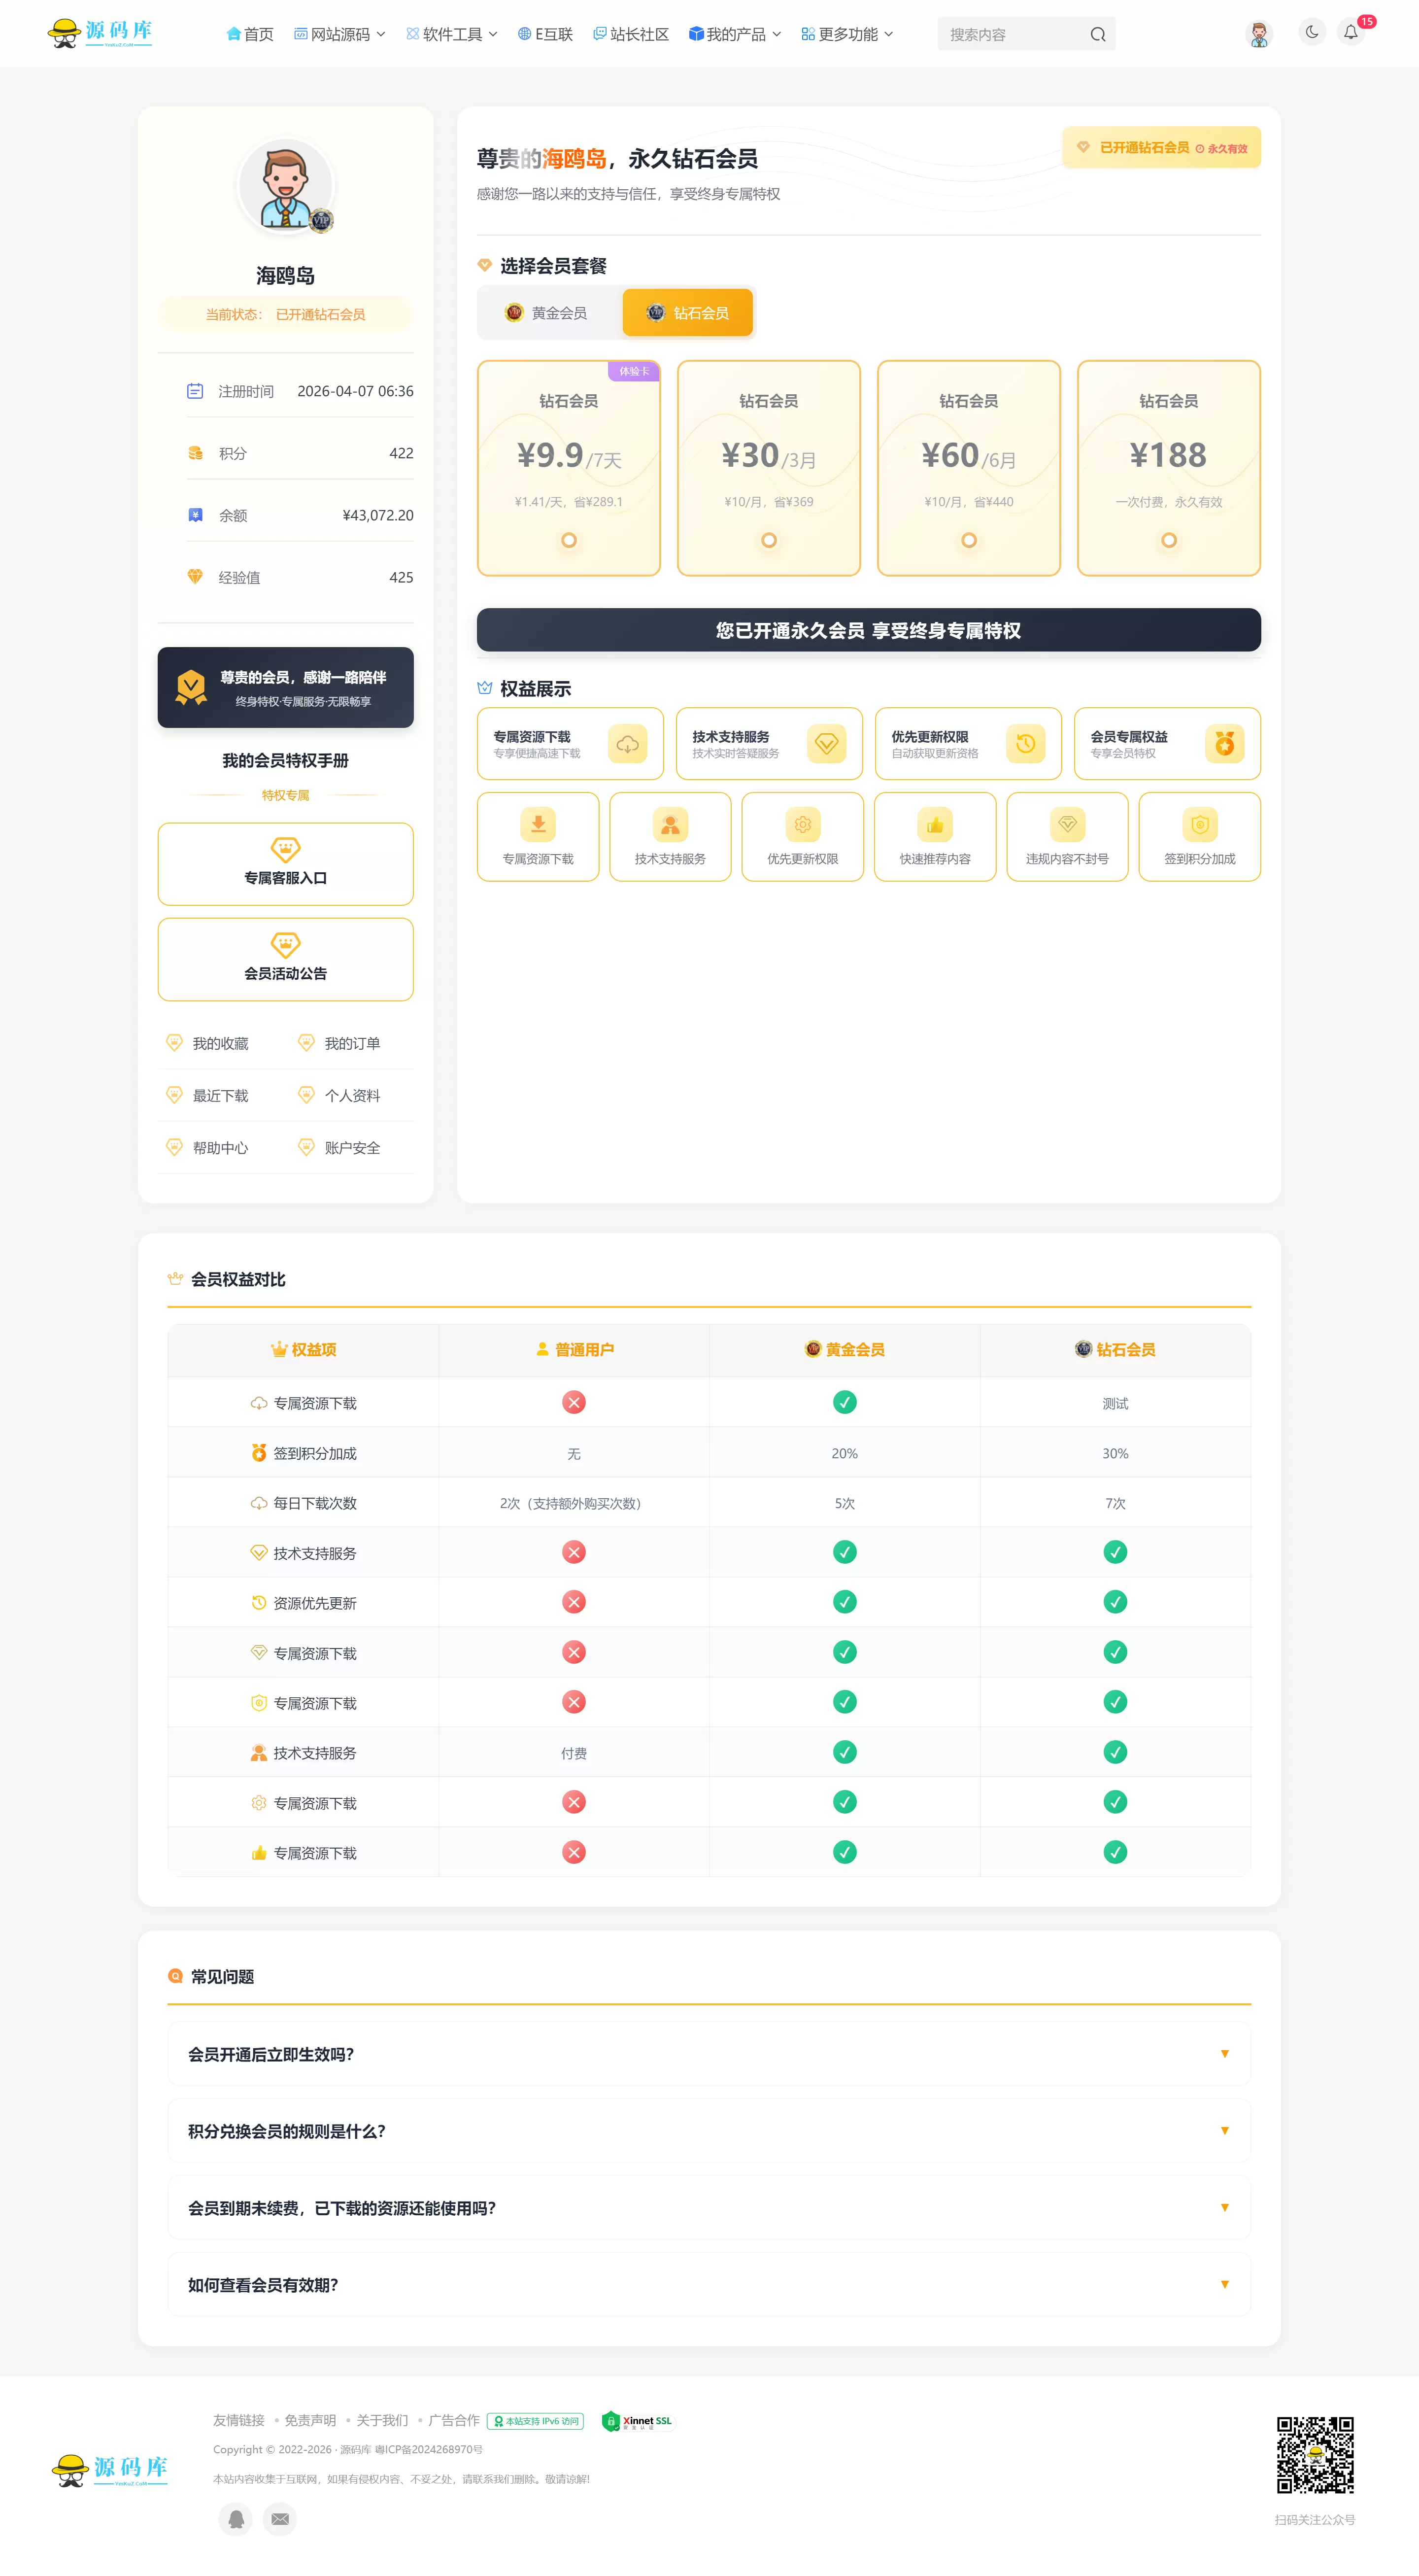The width and height of the screenshot is (1419, 2576).
Task: Open the 快速推荐内容 thumbs-up benefit tile
Action: [934, 836]
